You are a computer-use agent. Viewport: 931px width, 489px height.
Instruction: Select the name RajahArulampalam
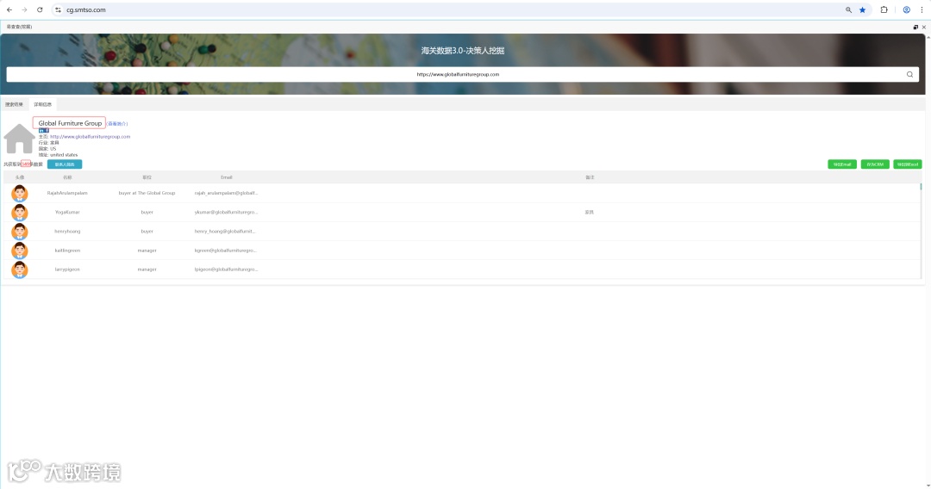click(67, 193)
